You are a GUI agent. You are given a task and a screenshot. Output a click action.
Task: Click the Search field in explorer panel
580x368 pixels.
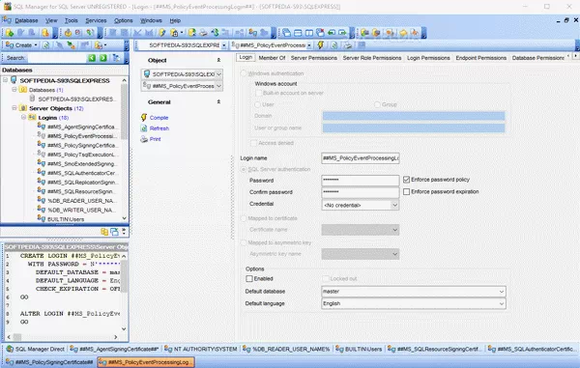pyautogui.click(x=57, y=58)
